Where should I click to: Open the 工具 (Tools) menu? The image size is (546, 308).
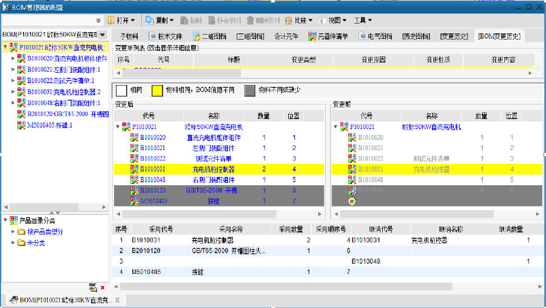[363, 21]
